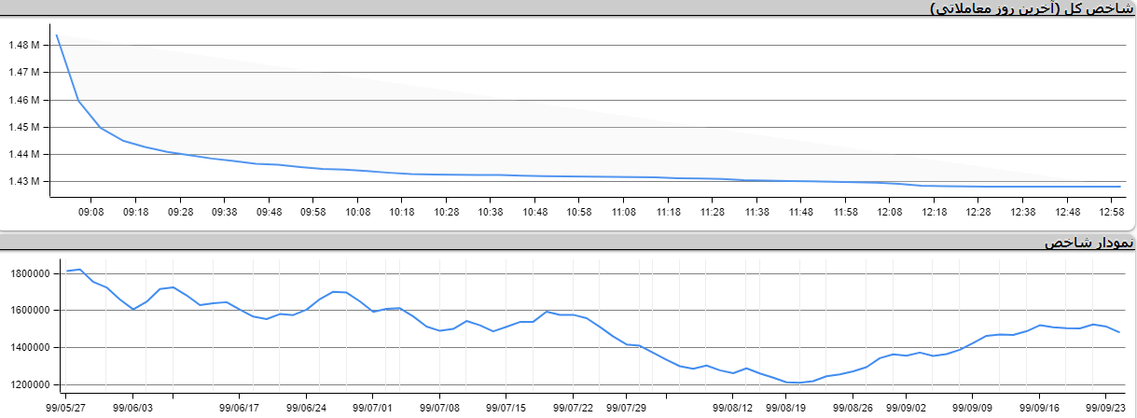Click the 1800000 label on index chart
This screenshot has width=1137, height=418.
30,273
